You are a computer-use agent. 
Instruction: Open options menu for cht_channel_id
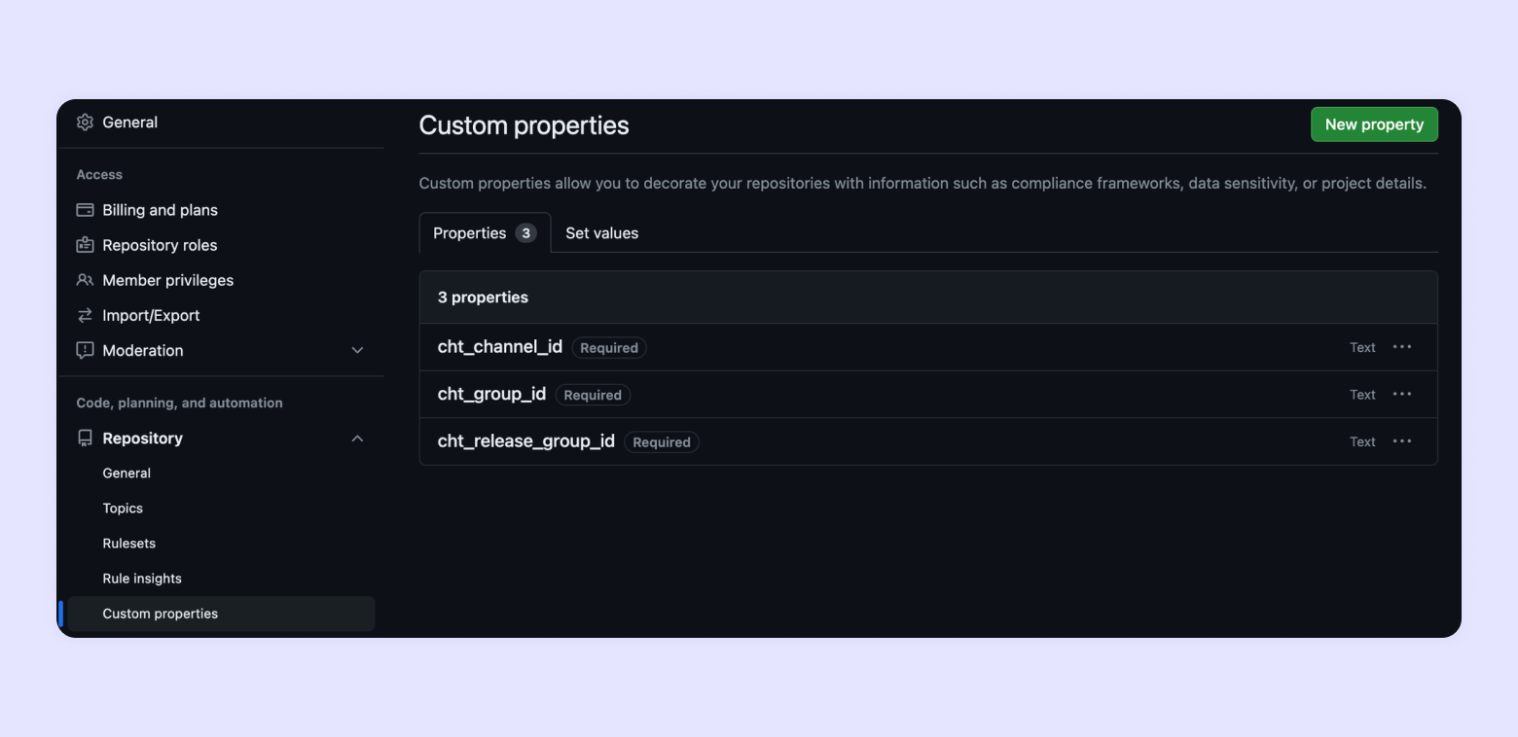tap(1401, 347)
